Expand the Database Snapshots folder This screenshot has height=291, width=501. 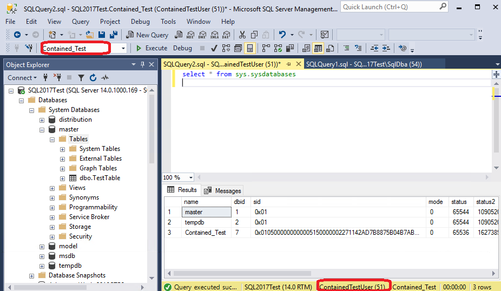pyautogui.click(x=31, y=276)
